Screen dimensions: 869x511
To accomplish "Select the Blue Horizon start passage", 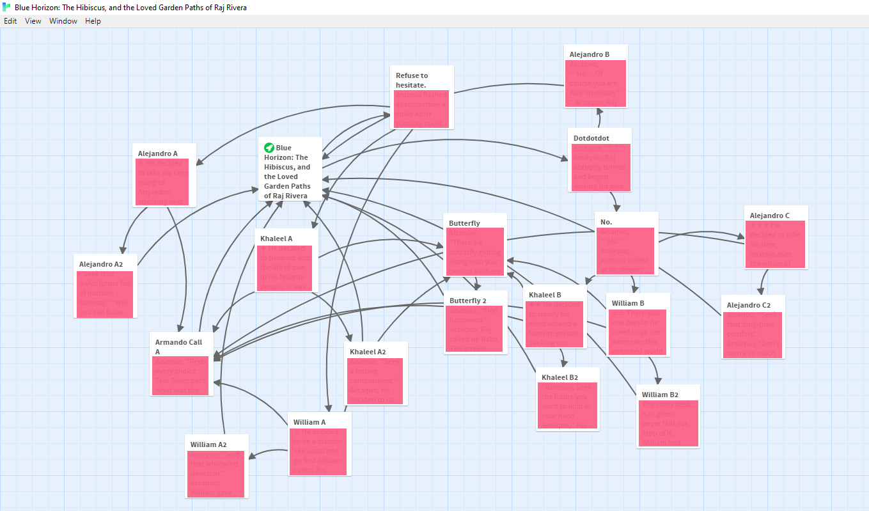I will (290, 169).
